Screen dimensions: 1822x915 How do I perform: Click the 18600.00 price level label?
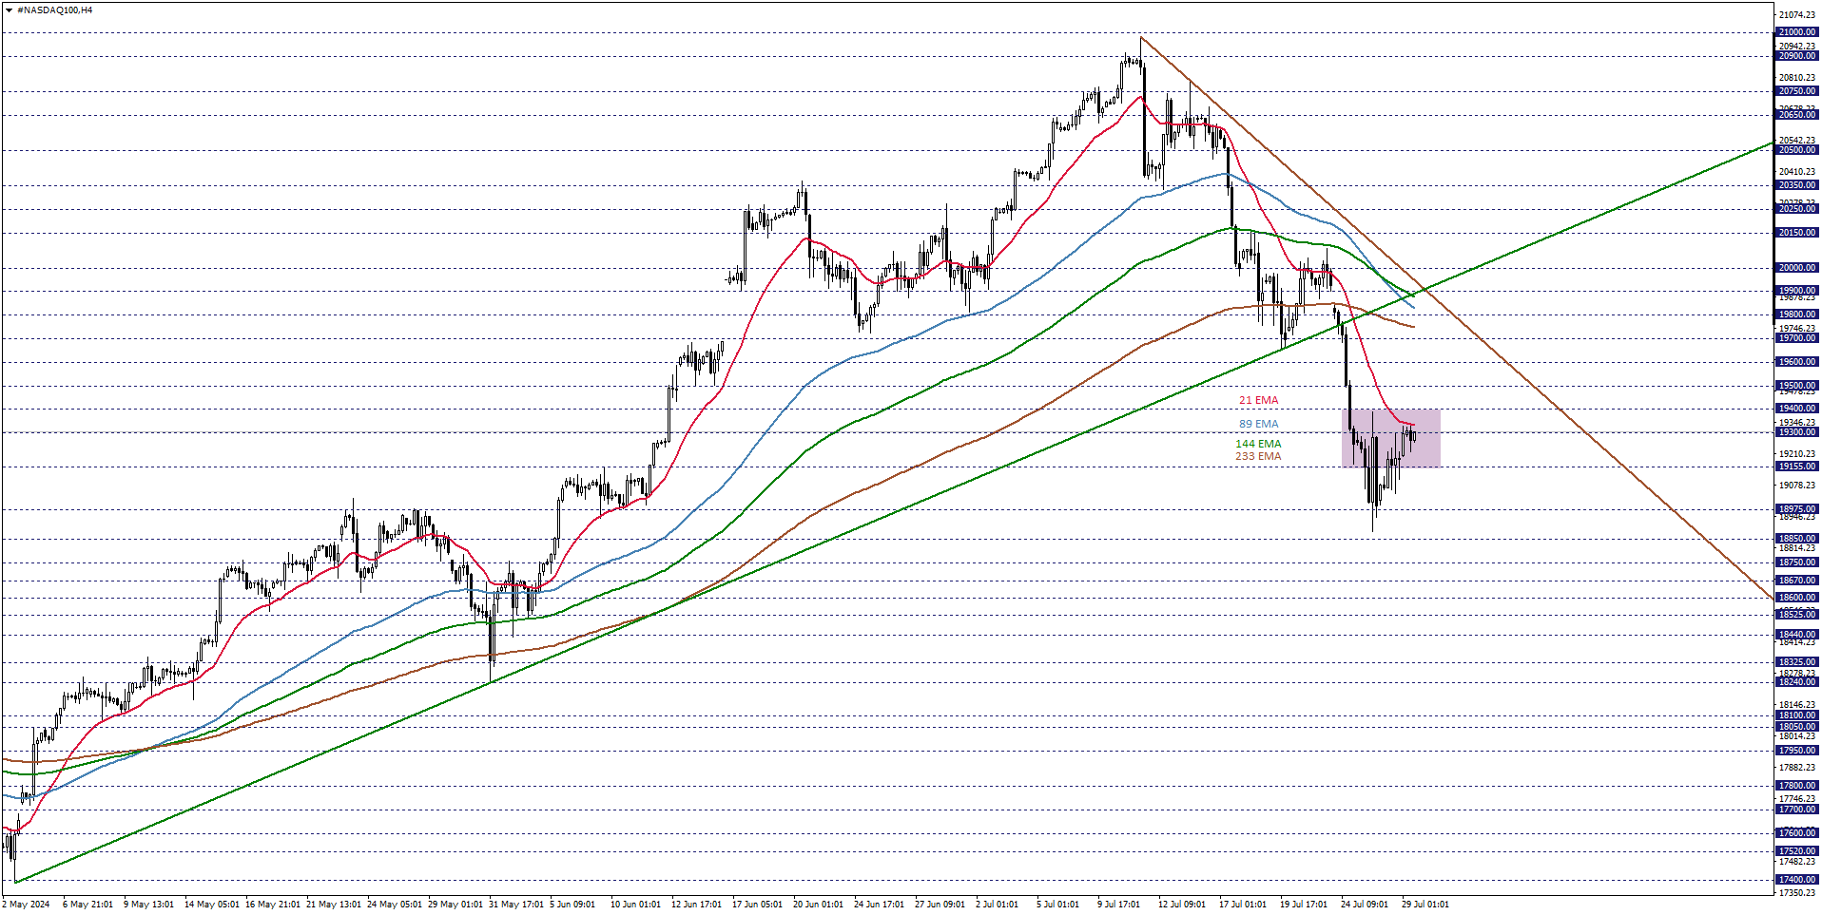(1797, 598)
